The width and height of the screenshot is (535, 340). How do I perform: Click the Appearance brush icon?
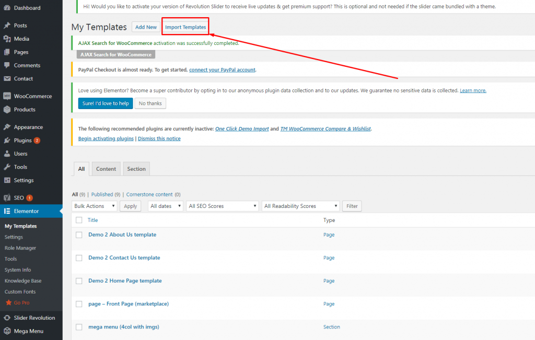[7, 127]
